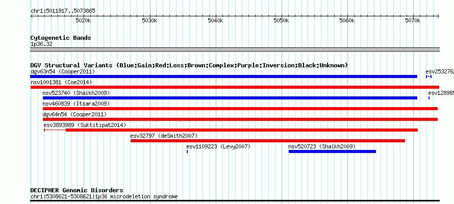Viewport: 454px width, 204px height.
Task: Click the blue nsv520723 gain bar
Action: click(x=332, y=151)
